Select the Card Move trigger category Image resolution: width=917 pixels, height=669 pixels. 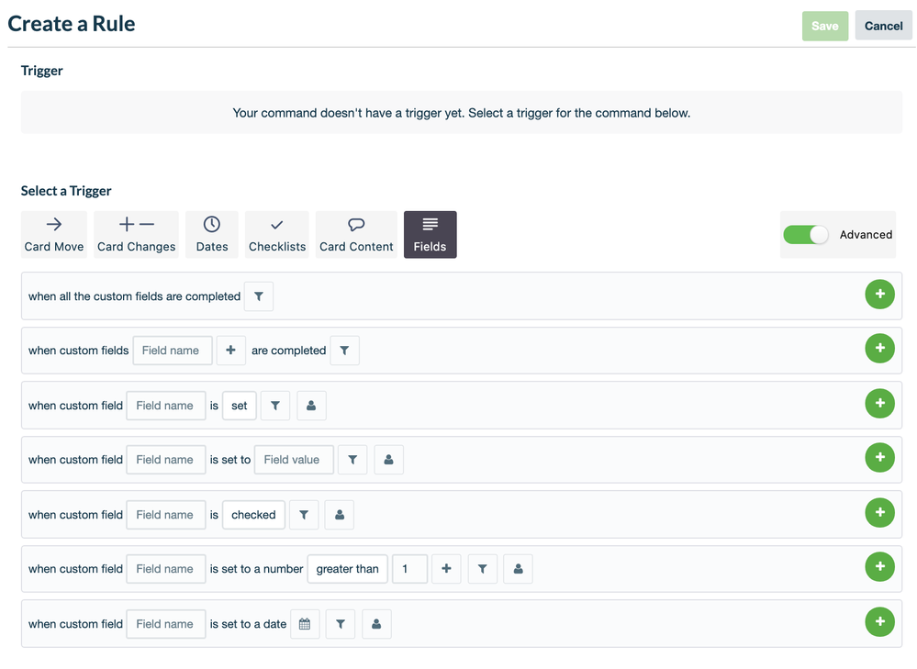53,234
